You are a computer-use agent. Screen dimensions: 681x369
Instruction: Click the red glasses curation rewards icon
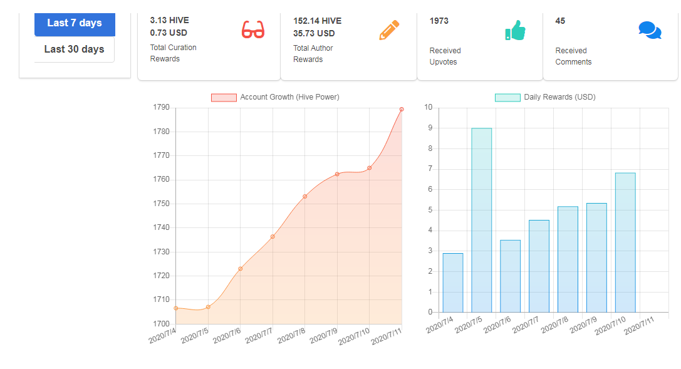[x=252, y=29]
